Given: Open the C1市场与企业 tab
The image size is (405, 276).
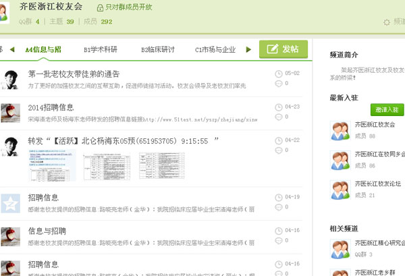Looking at the screenshot, I should click(x=215, y=50).
